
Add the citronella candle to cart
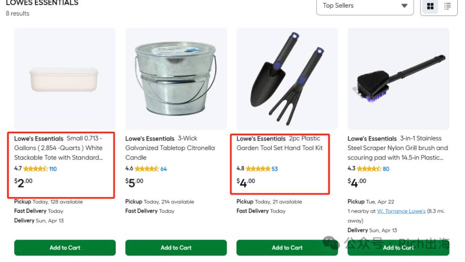(x=176, y=247)
